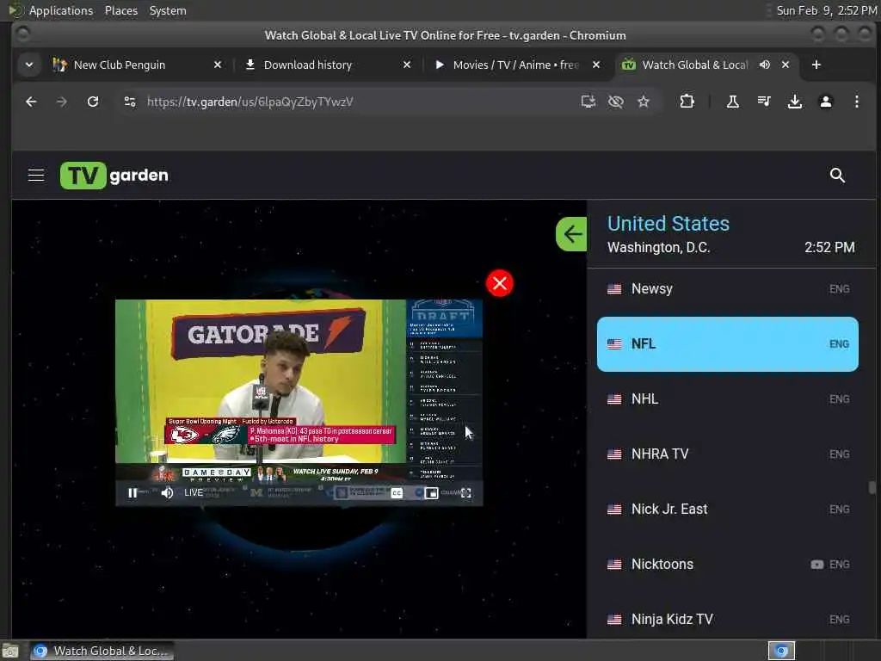This screenshot has height=661, width=881.
Task: Open a new browser tab
Action: pyautogui.click(x=816, y=65)
